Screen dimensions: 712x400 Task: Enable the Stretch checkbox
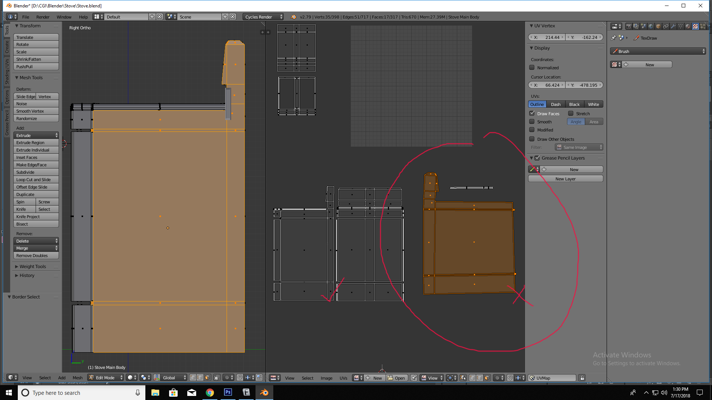(571, 113)
